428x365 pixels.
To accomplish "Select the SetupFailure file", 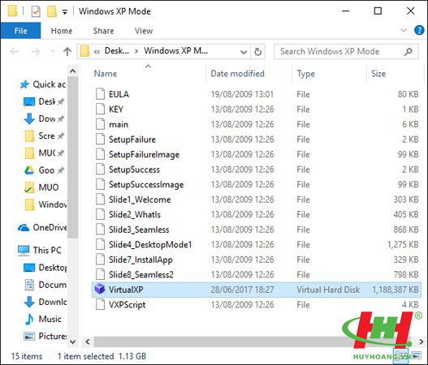I will coord(257,140).
